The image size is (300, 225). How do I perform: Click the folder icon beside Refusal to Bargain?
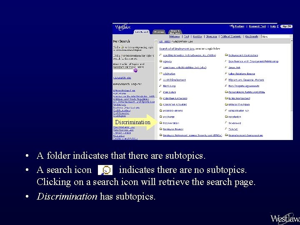226,104
